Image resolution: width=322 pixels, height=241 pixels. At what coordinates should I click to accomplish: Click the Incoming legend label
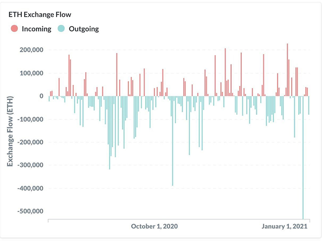click(36, 29)
